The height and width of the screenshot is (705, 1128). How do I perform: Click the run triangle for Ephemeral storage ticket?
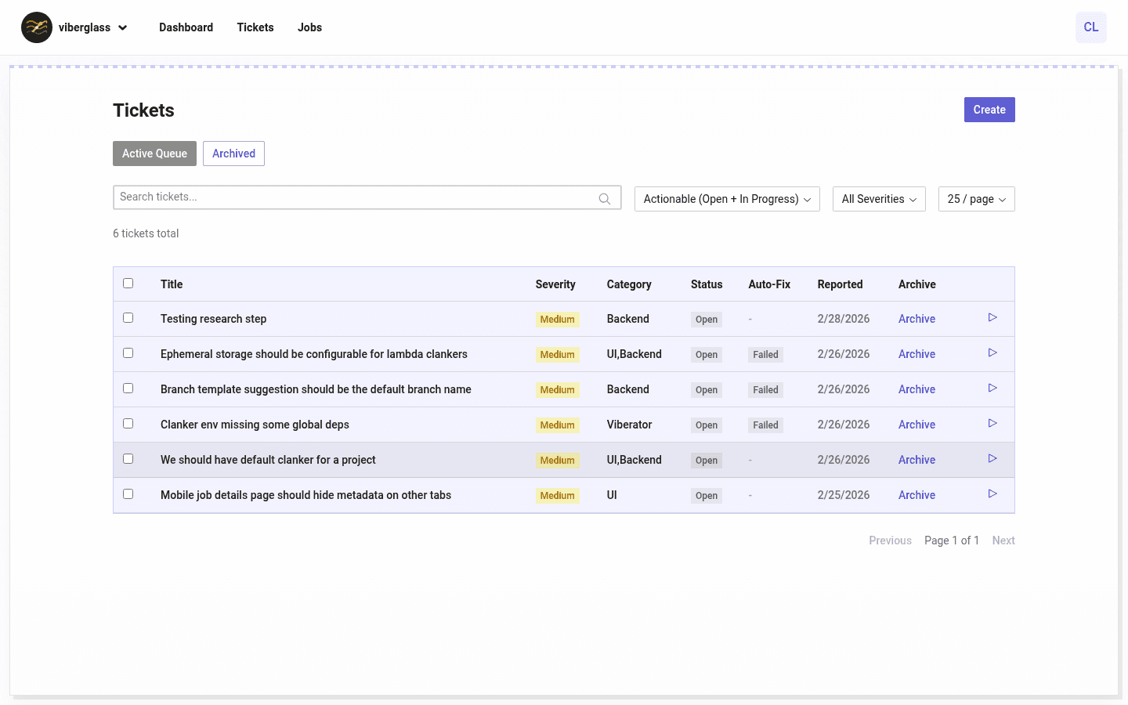[992, 352]
